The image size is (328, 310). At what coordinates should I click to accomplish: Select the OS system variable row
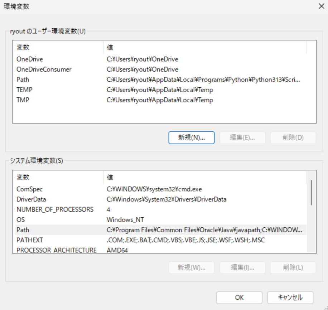[x=21, y=219]
